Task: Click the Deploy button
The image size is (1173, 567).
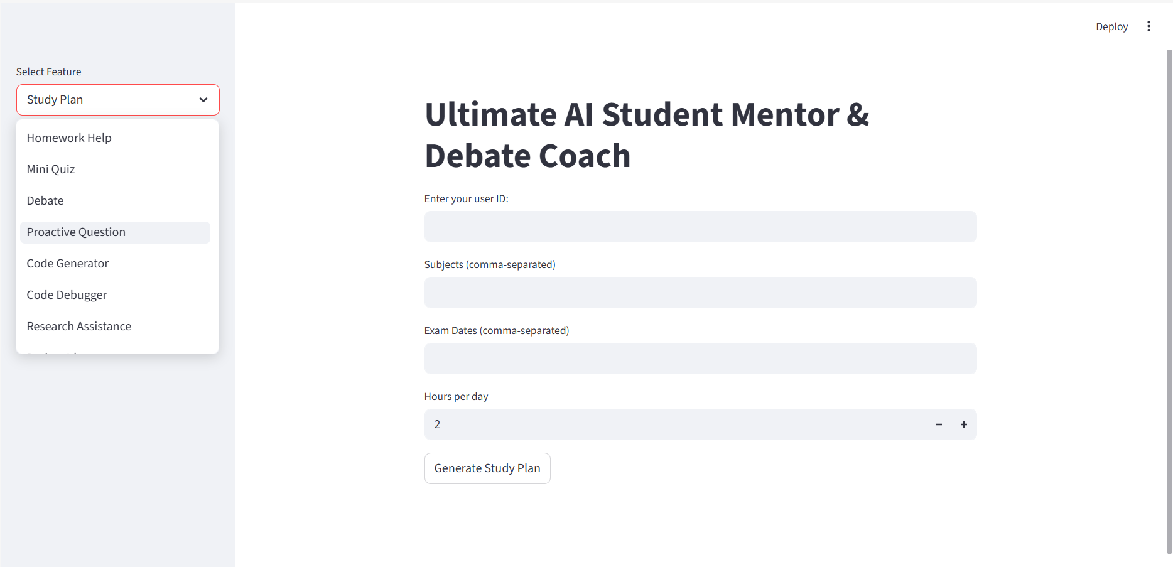Action: coord(1111,26)
